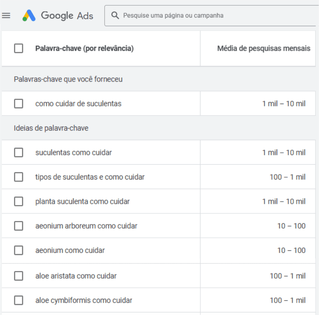319x315 pixels.
Task: Enable checkbox for 'planta suculenta como cuidar'
Action: 19,201
